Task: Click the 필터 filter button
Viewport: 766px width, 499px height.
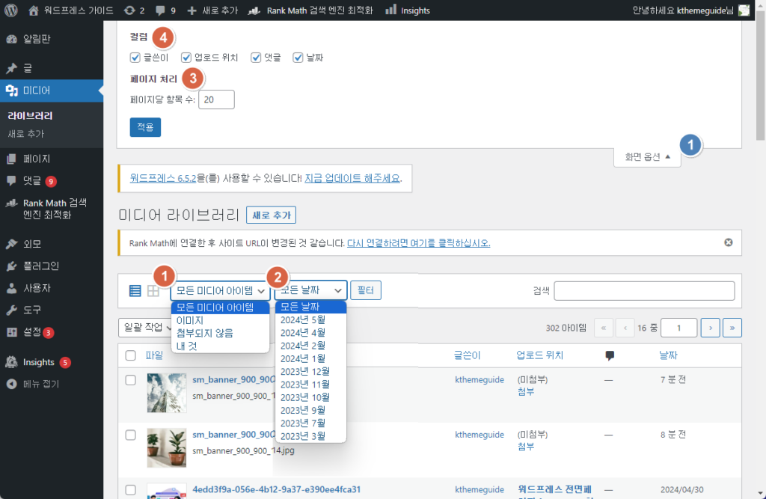Action: (365, 290)
